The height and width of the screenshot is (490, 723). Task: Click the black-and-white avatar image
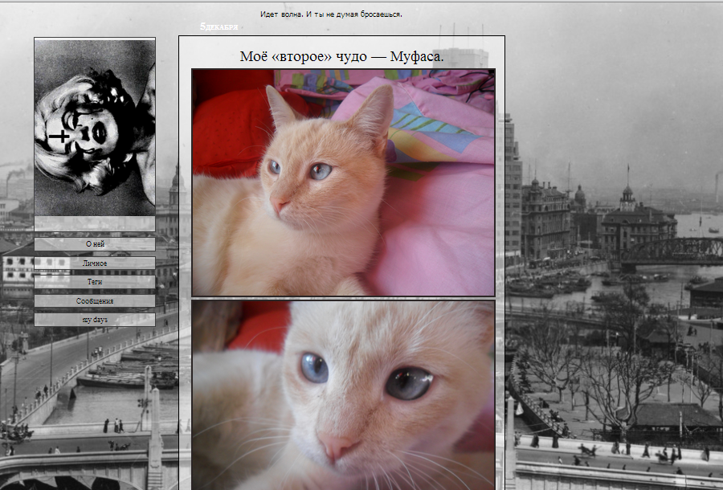(x=95, y=127)
